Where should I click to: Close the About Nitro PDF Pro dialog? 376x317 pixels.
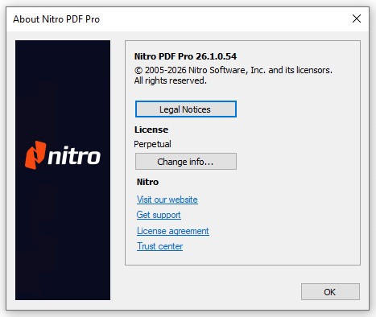tap(357, 19)
